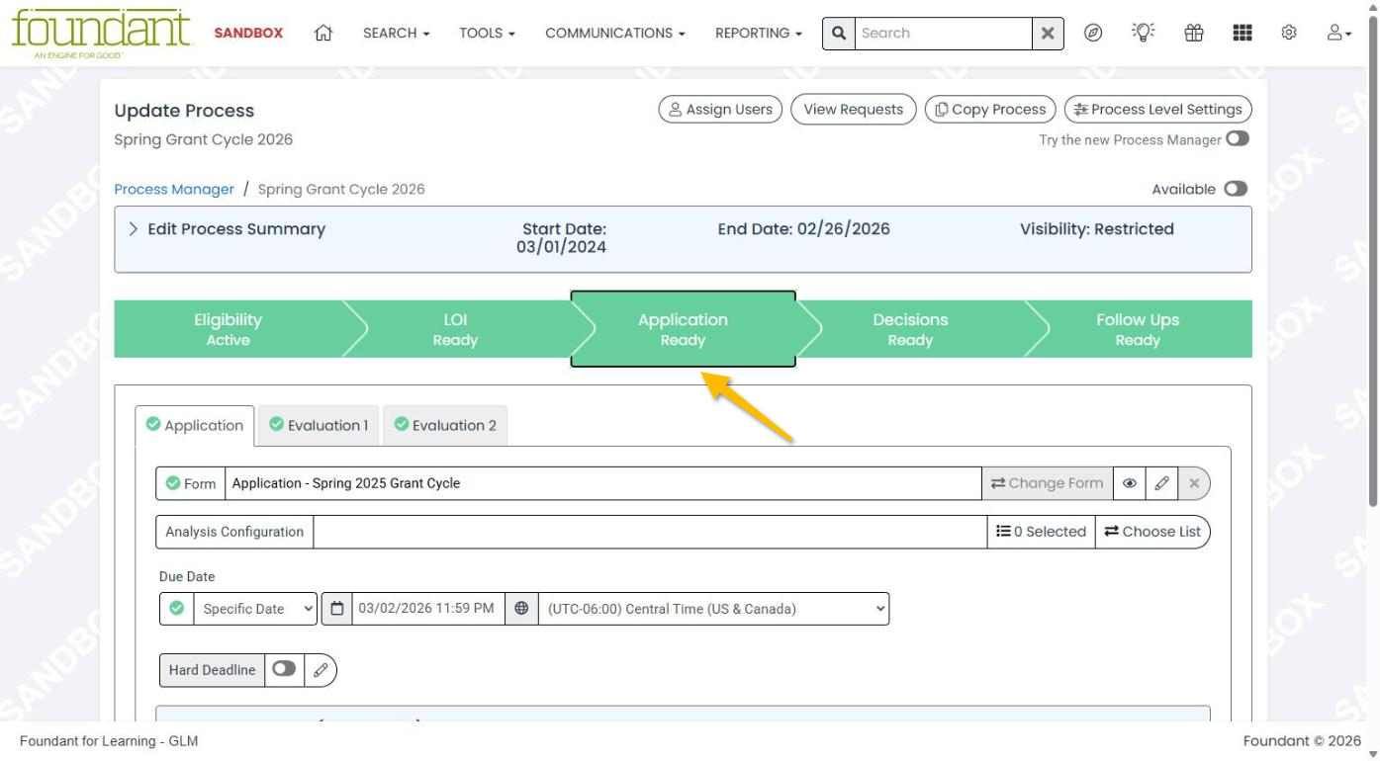This screenshot has height=761, width=1380.
Task: Edit Hard Deadline with pencil icon
Action: (x=321, y=670)
